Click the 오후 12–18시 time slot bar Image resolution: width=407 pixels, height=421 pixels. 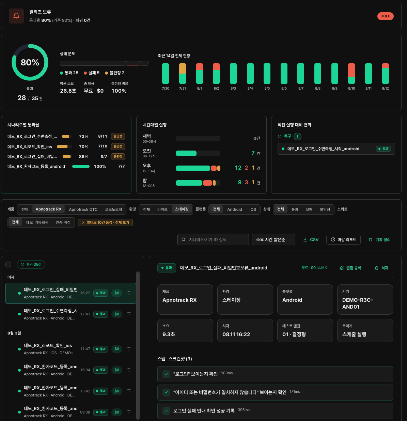coord(198,168)
